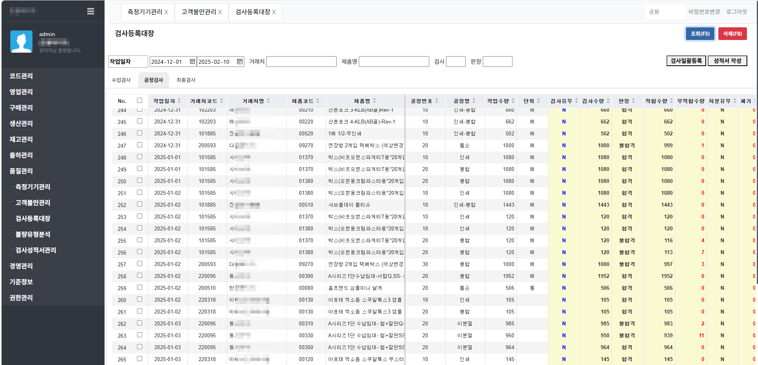Viewport: 758px width, 365px height.
Task: Sort by 판정 column arrows
Action: coord(633,101)
